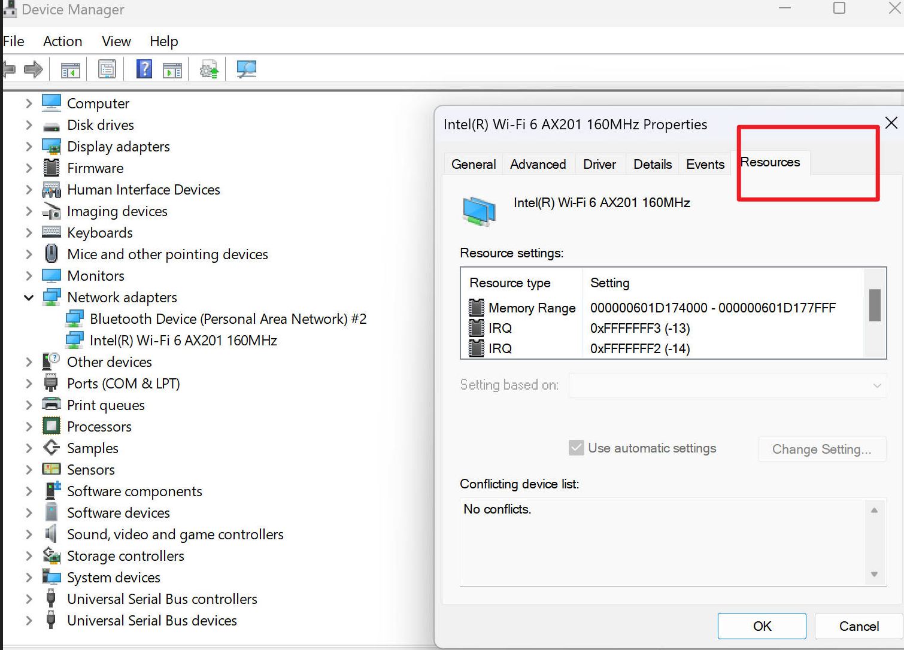Click the Wi-Fi adapter icon in Properties dialog
Screen dimensions: 904x650
(x=479, y=211)
